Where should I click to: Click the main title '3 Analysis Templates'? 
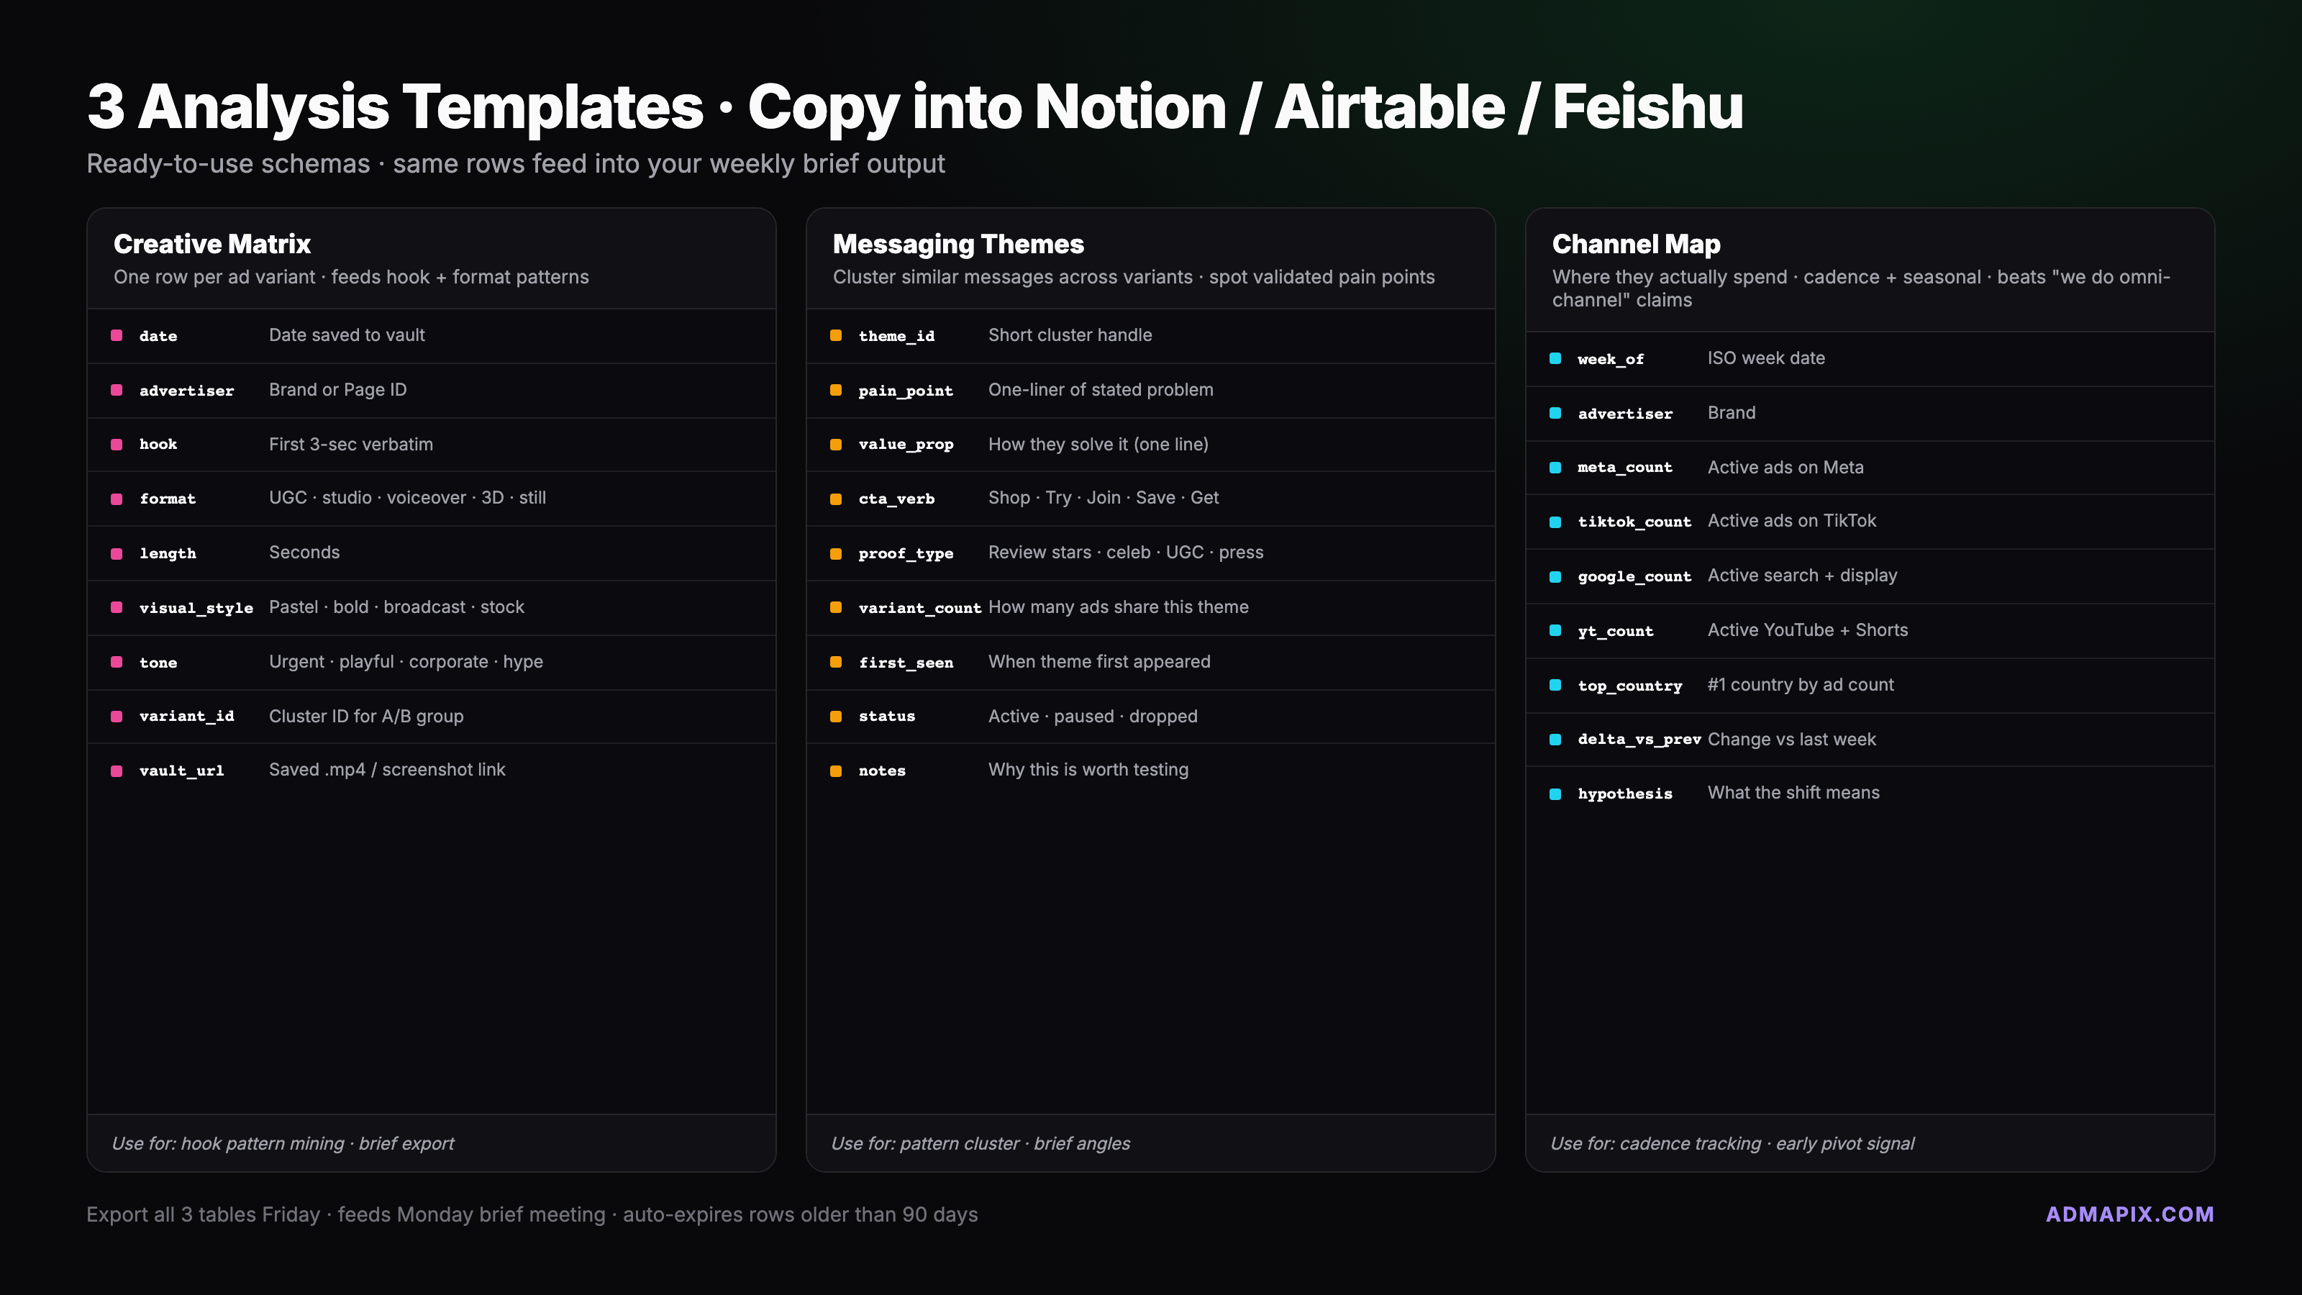(395, 106)
